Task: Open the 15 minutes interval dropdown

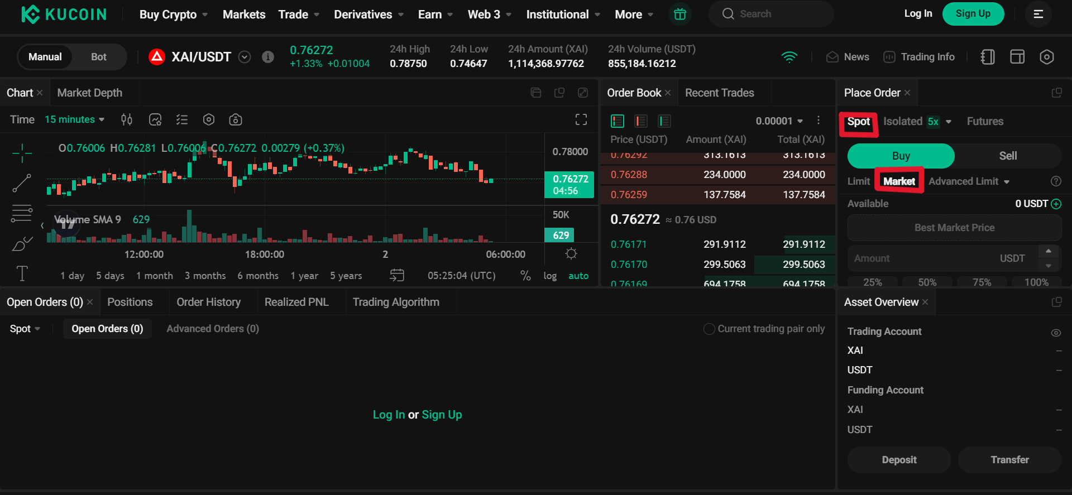Action: [x=75, y=119]
